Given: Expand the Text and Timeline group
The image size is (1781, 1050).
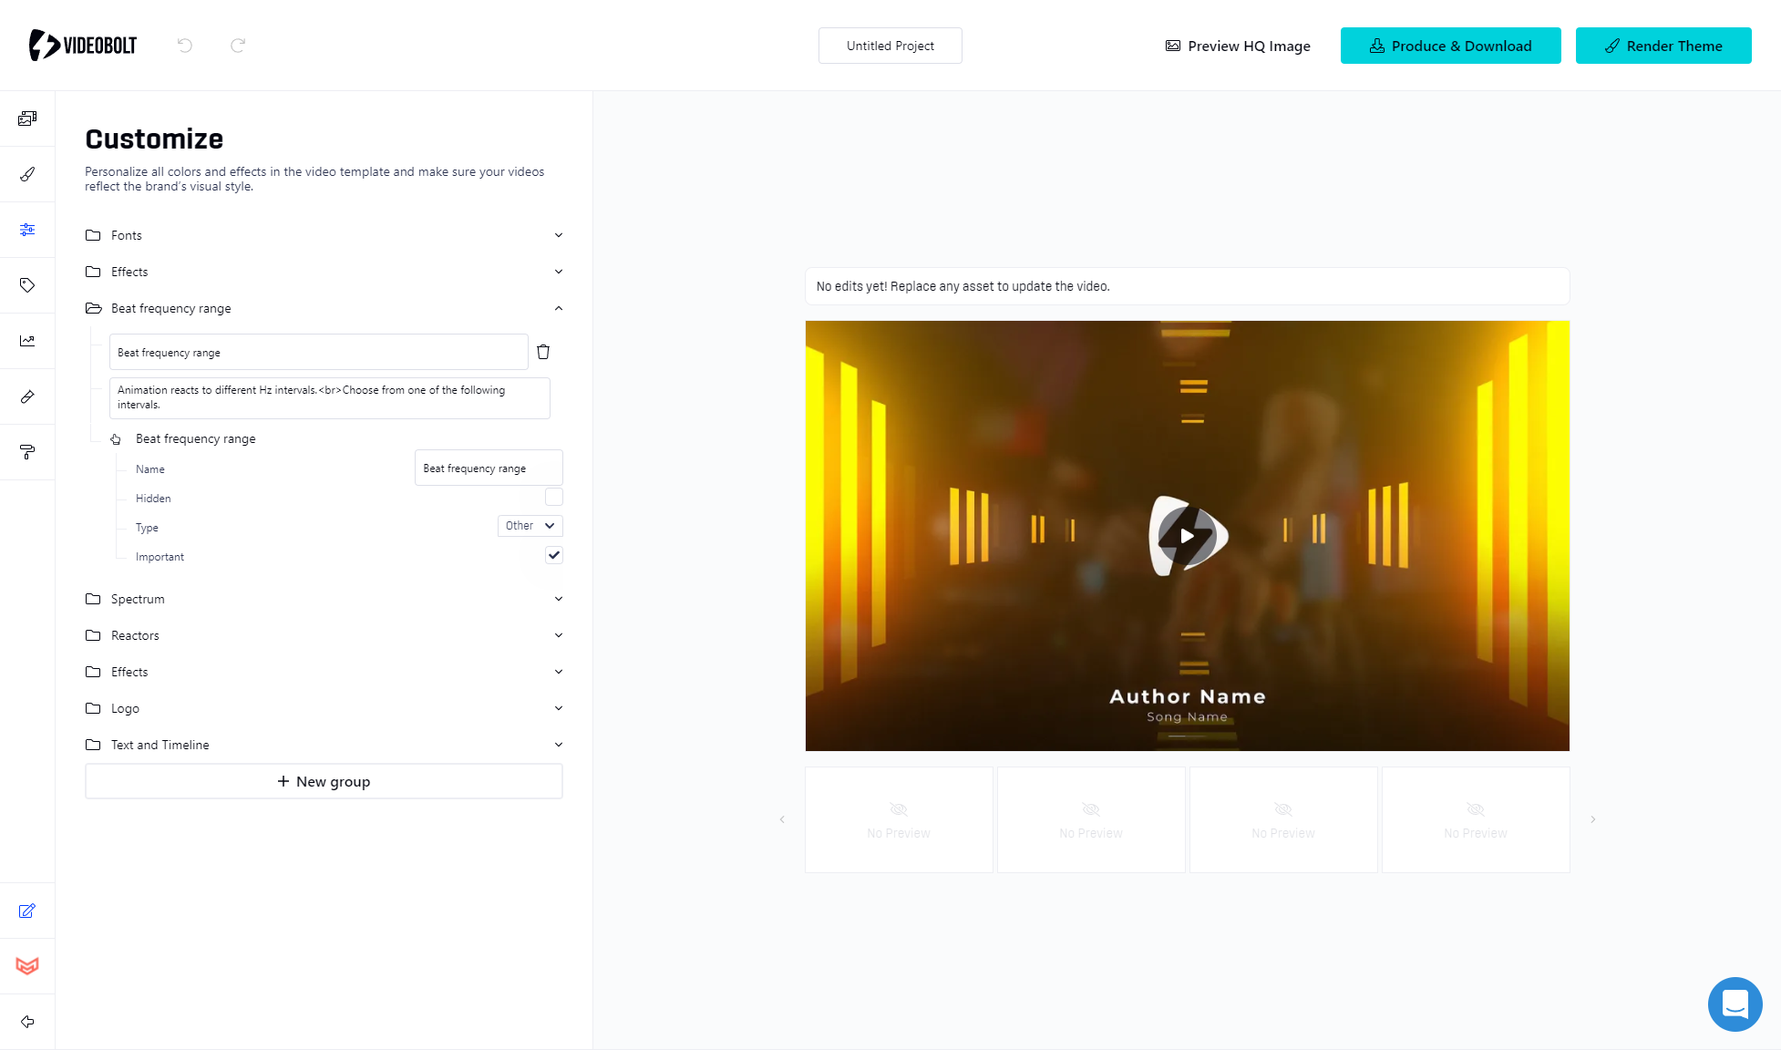Looking at the screenshot, I should 559,745.
